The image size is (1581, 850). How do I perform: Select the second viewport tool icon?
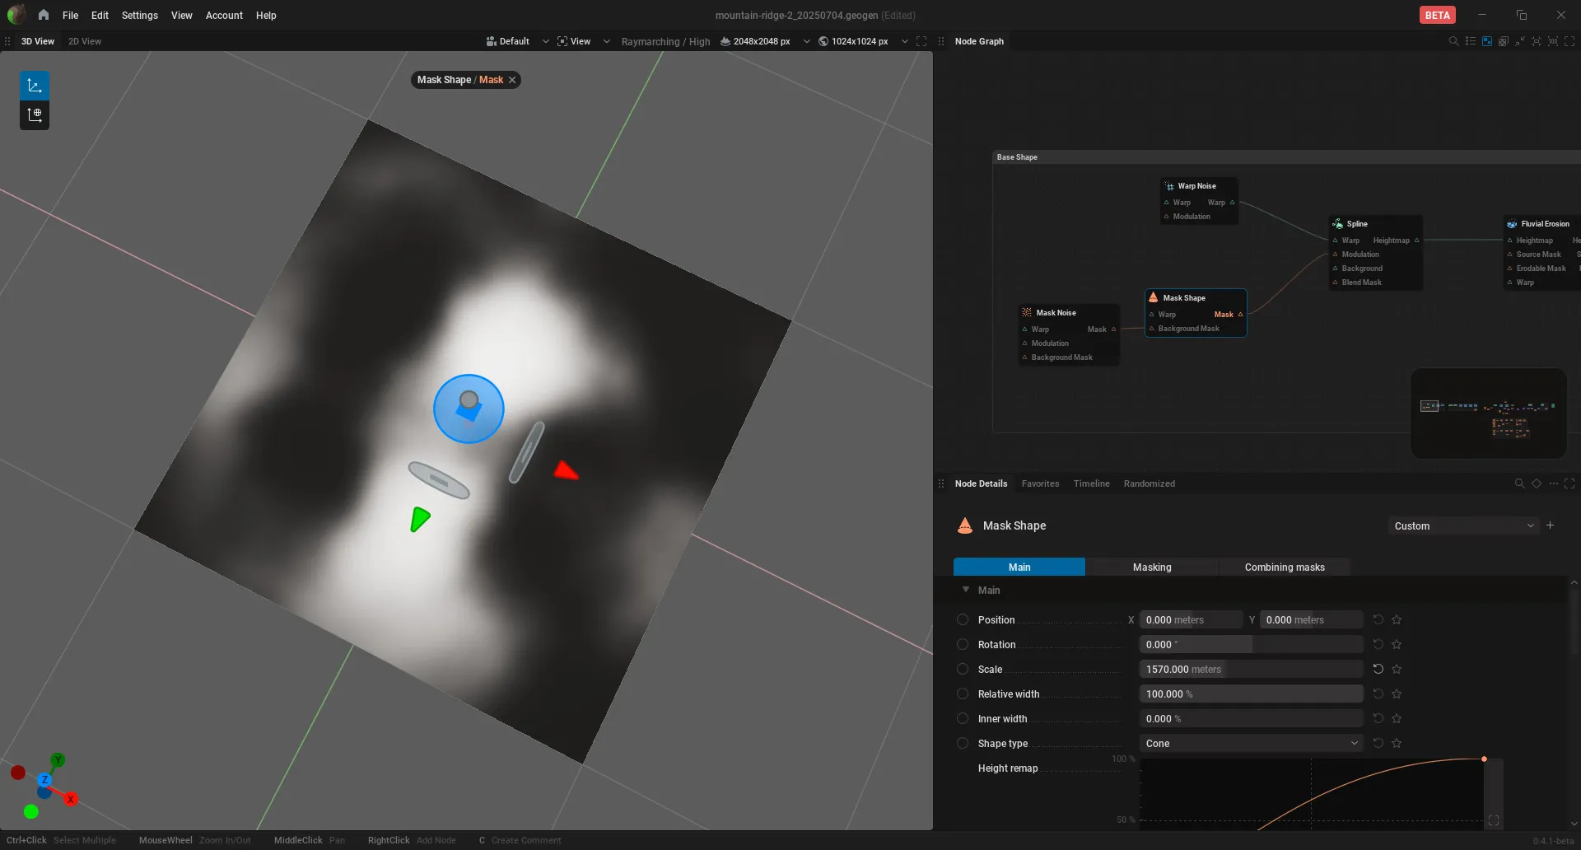(x=35, y=115)
